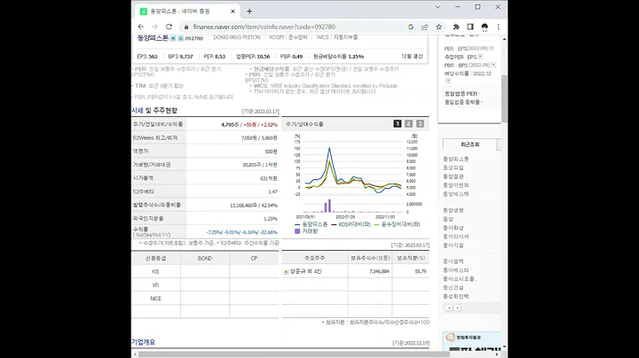Open 동아지질 in recent list
This screenshot has width=639, height=358.
[x=454, y=245]
